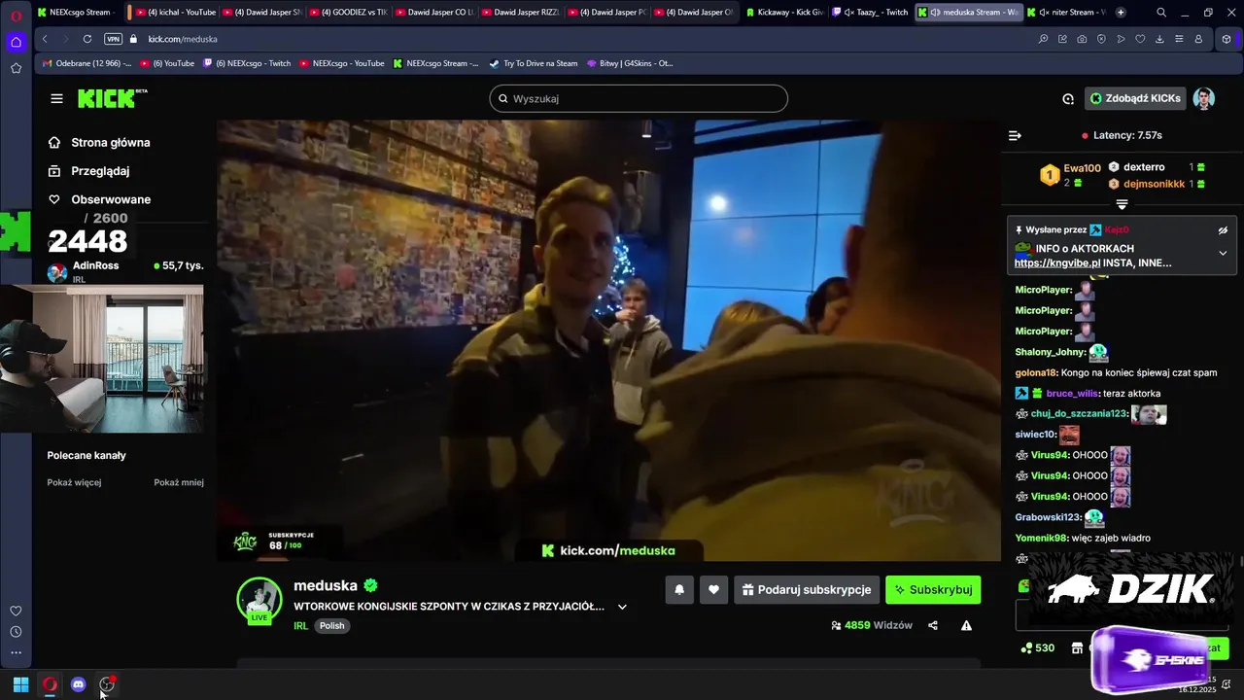The height and width of the screenshot is (700, 1244).
Task: Click dexterro on gift leaderboard
Action: pos(1144,167)
